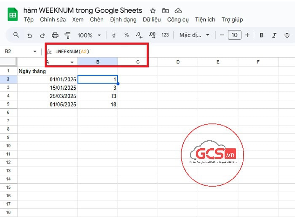Open the 100% zoom dropdown
The height and width of the screenshot is (217, 295).
point(89,35)
